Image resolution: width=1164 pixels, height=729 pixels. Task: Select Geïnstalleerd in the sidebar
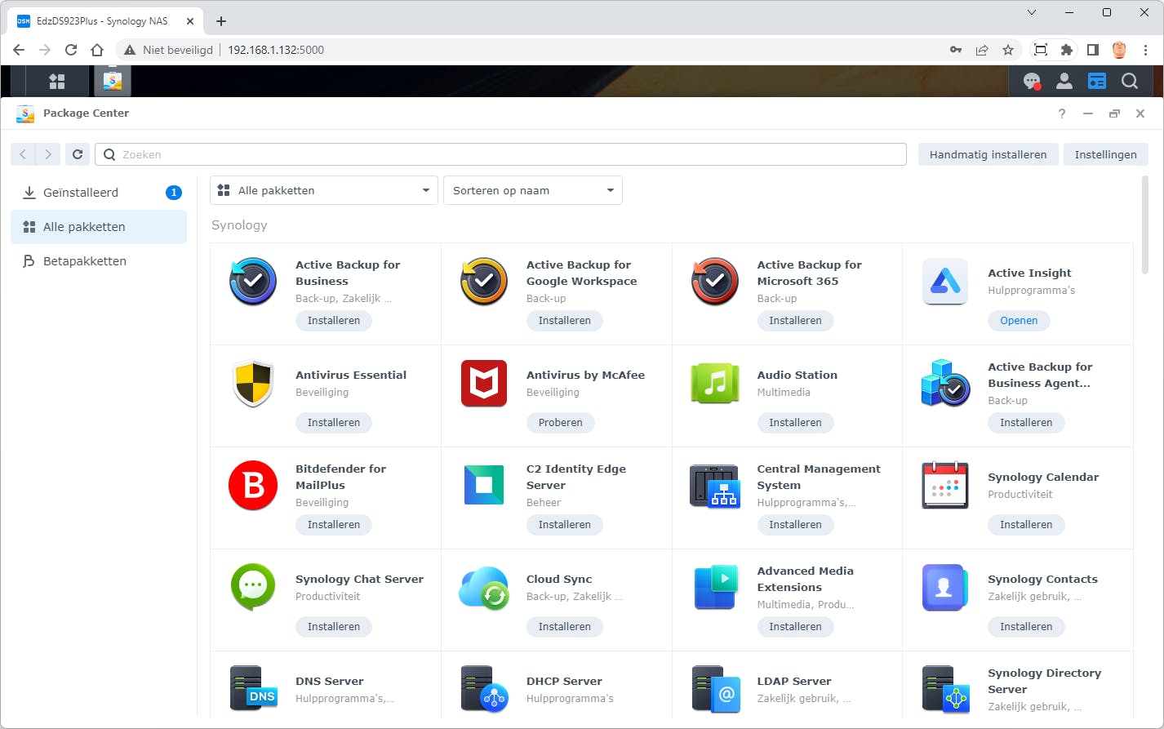point(99,193)
